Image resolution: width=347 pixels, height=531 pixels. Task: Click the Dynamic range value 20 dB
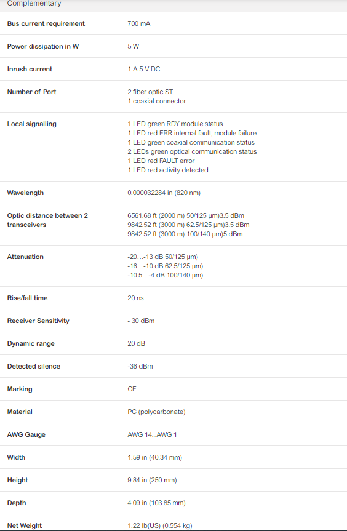coord(136,343)
